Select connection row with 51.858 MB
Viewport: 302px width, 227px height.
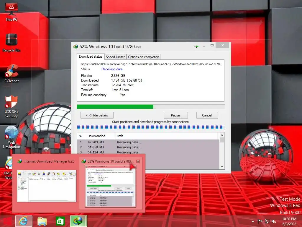click(x=148, y=147)
